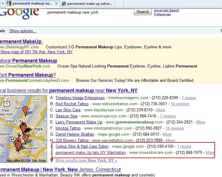Open the Advanced Search link
Viewport: 222px width, 177px height.
166,10
